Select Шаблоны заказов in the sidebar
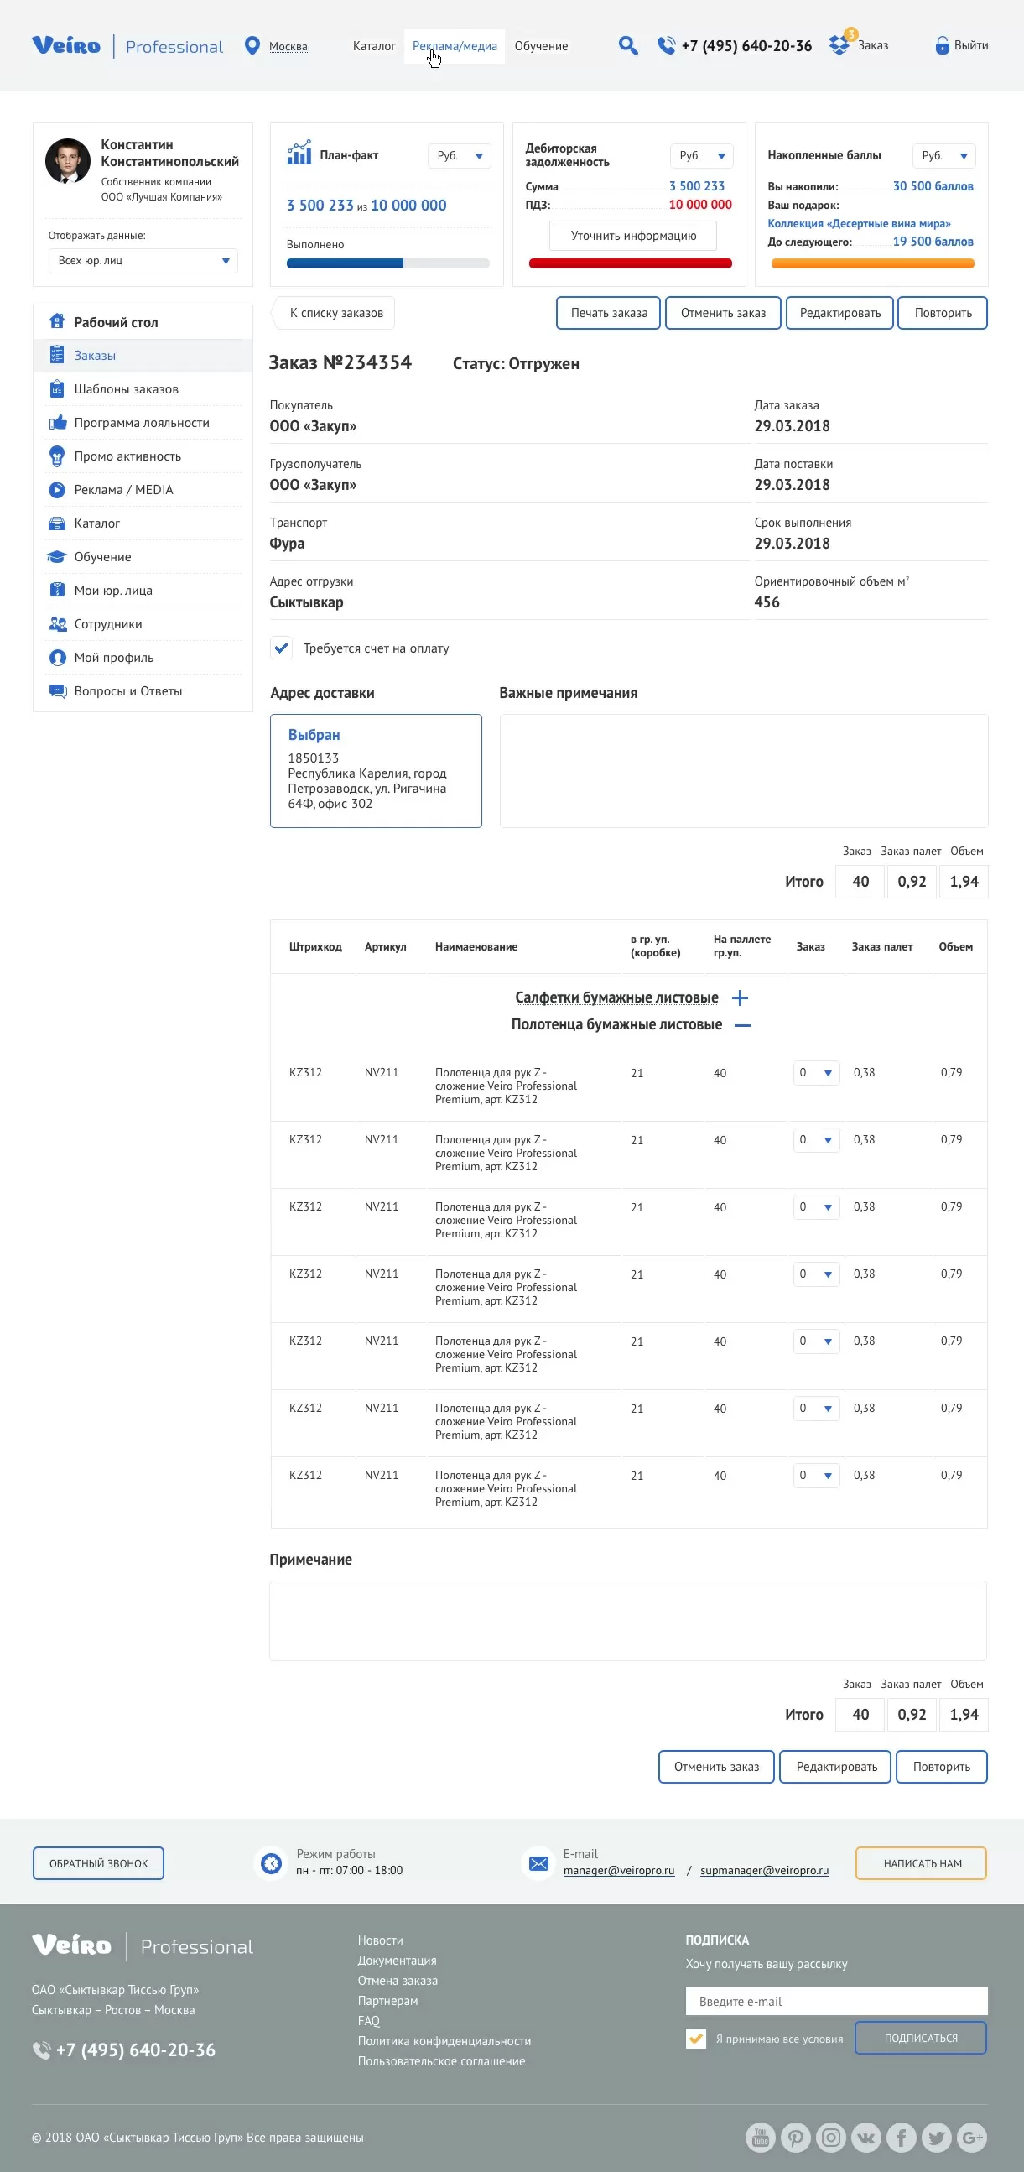 pyautogui.click(x=127, y=388)
